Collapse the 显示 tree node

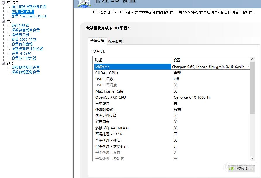[3, 21]
